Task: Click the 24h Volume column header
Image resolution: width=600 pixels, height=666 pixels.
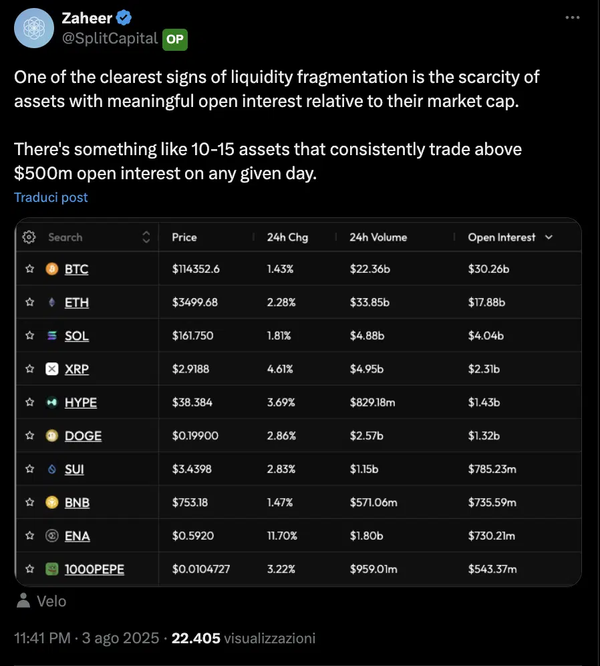Action: (378, 237)
